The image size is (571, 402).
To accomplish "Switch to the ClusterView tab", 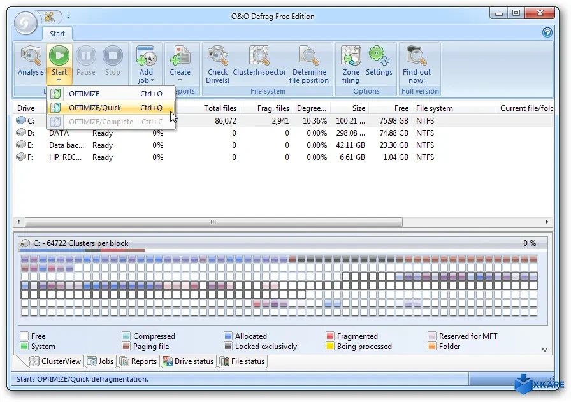I will pos(55,361).
